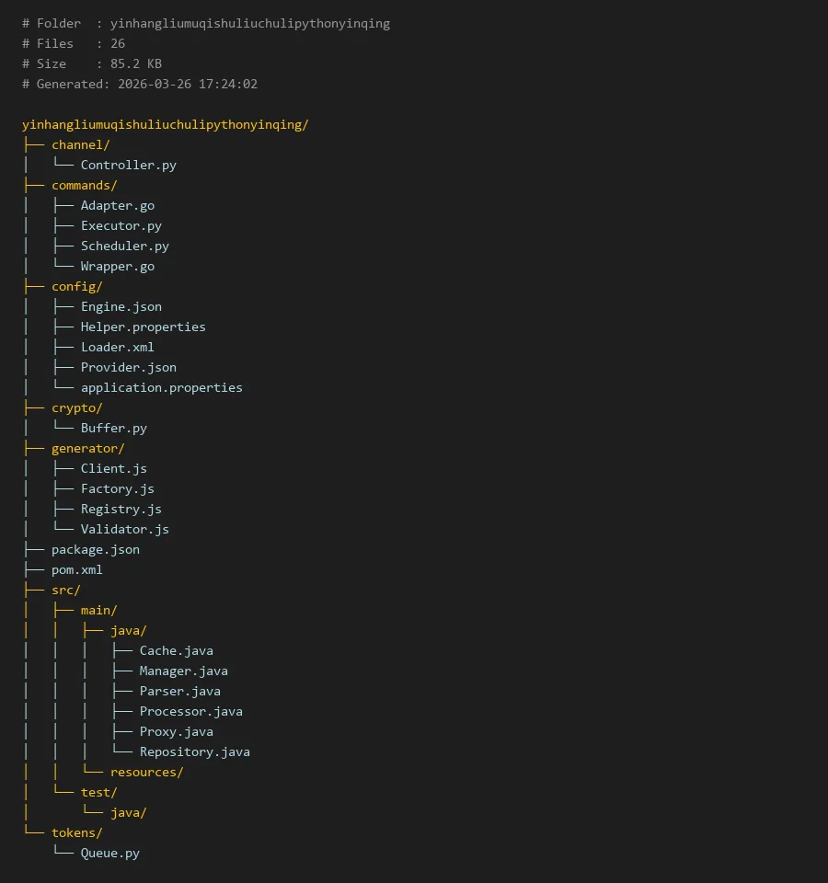Select Scheduler.py in commands
The image size is (828, 883).
tap(124, 246)
